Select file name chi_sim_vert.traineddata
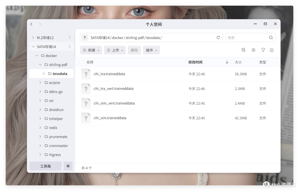Viewport: 299px width, 191px height. tap(114, 103)
